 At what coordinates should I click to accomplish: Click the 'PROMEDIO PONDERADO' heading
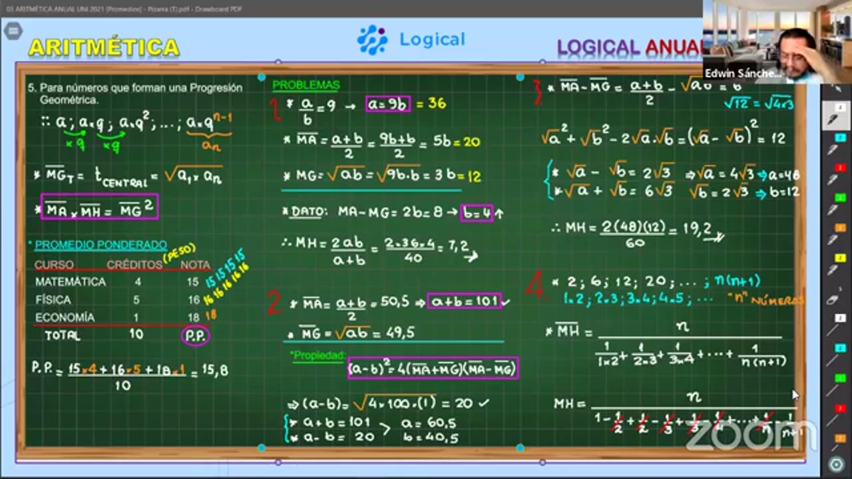point(101,245)
